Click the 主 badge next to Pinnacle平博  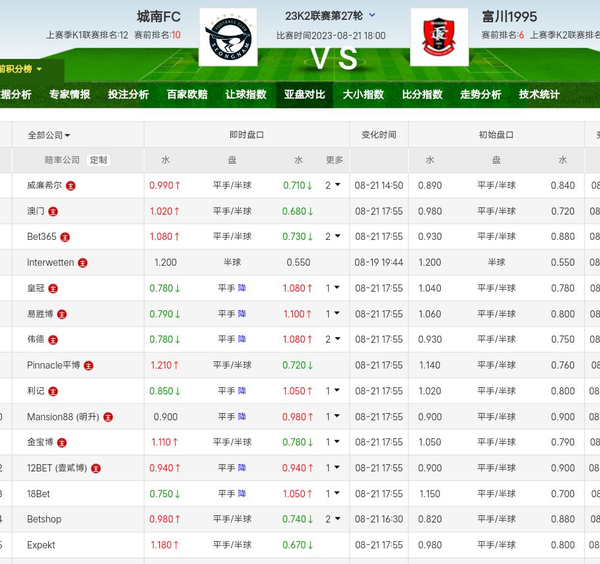(x=88, y=366)
